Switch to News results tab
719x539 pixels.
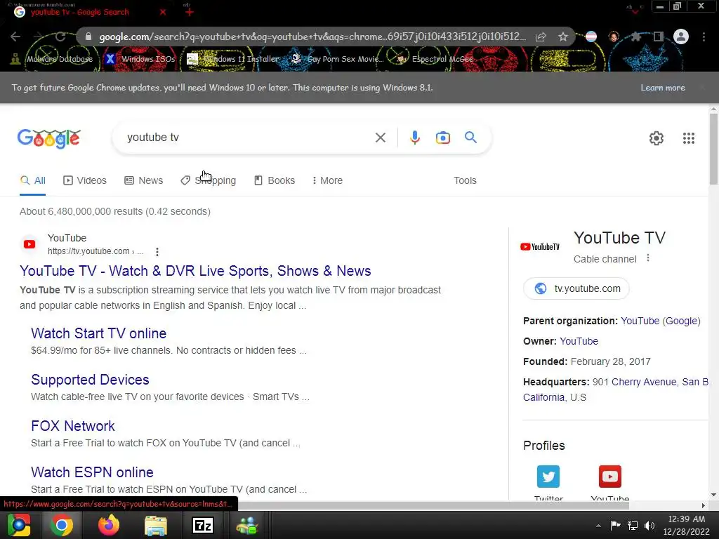(x=144, y=180)
